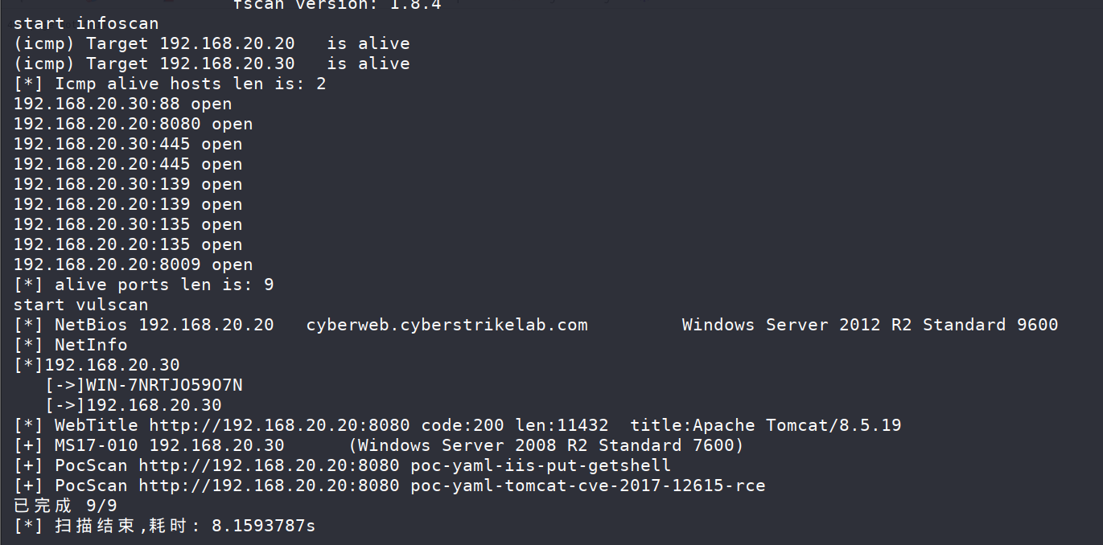Click the scan finished time 8.1593787s
Viewport: 1103px width, 545px height.
(264, 527)
